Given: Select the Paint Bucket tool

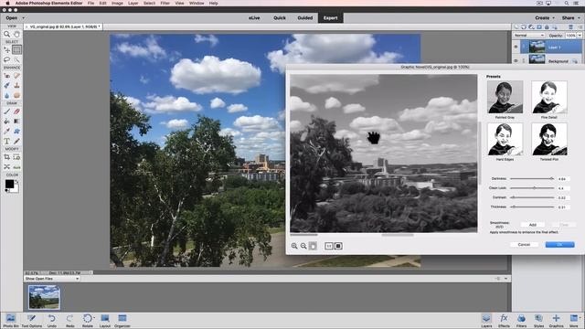Looking at the screenshot, I should point(6,122).
